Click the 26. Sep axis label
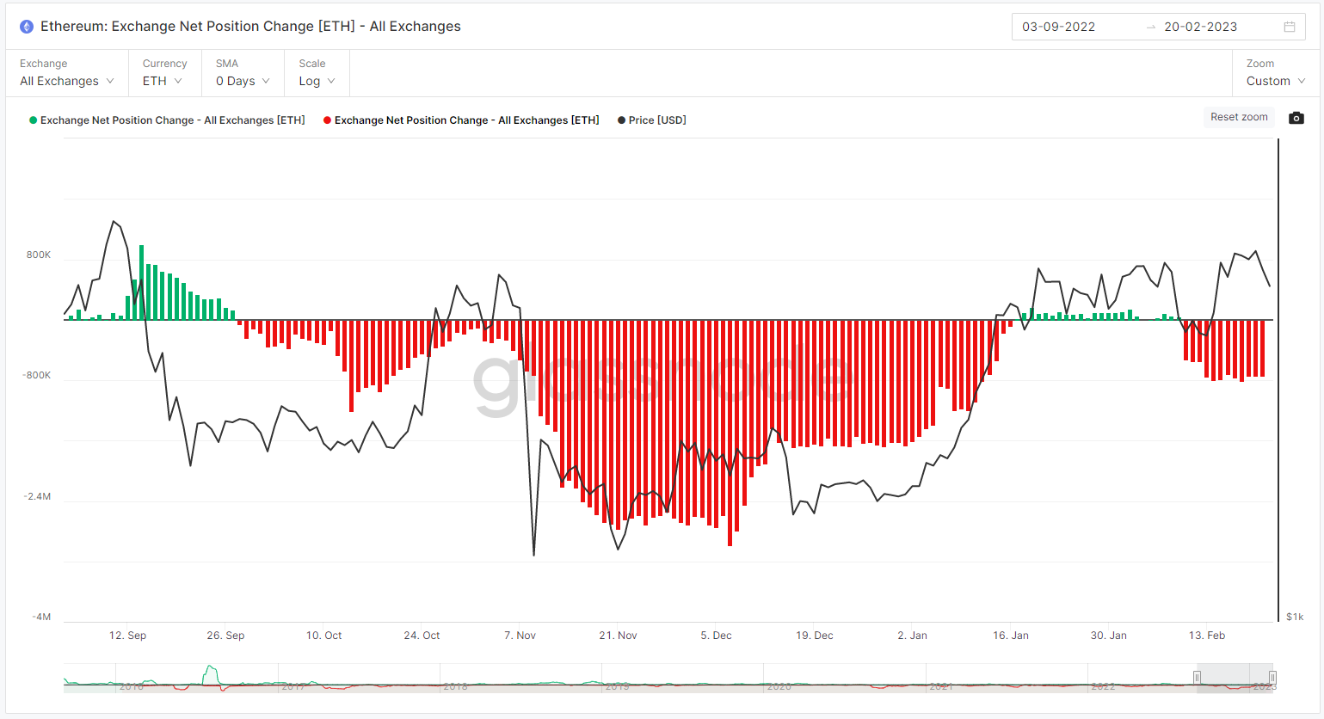1324x719 pixels. click(x=225, y=636)
